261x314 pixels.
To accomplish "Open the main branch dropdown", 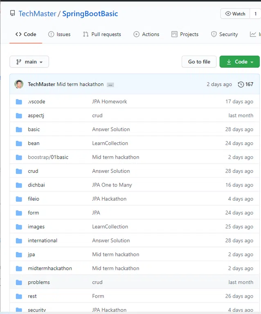I will 29,62.
